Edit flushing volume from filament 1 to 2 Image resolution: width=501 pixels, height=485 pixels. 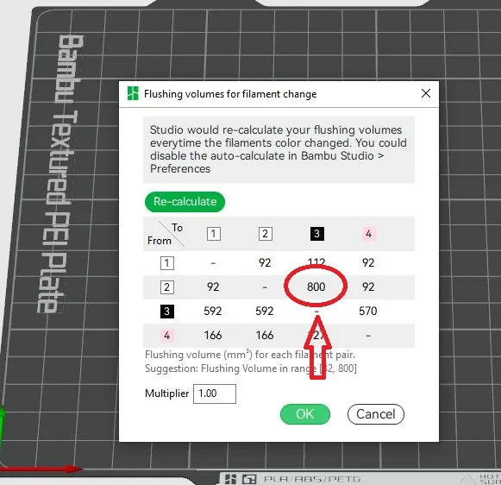point(265,263)
